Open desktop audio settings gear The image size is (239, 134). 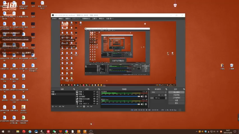pyautogui.click(x=146, y=96)
